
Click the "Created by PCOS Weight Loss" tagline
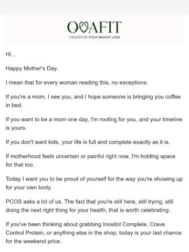click(x=94, y=37)
